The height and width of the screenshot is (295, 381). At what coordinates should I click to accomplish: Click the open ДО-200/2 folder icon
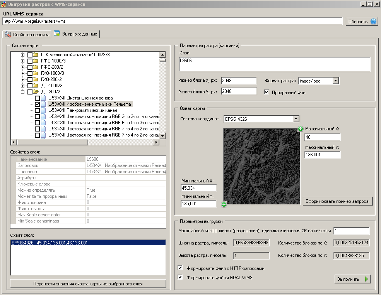tap(36, 92)
